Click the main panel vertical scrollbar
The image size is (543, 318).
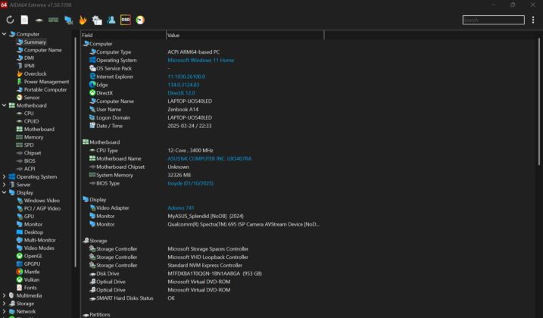click(539, 102)
